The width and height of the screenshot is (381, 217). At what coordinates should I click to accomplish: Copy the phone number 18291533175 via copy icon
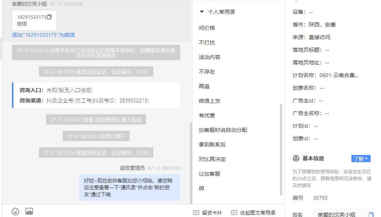pyautogui.click(x=49, y=17)
